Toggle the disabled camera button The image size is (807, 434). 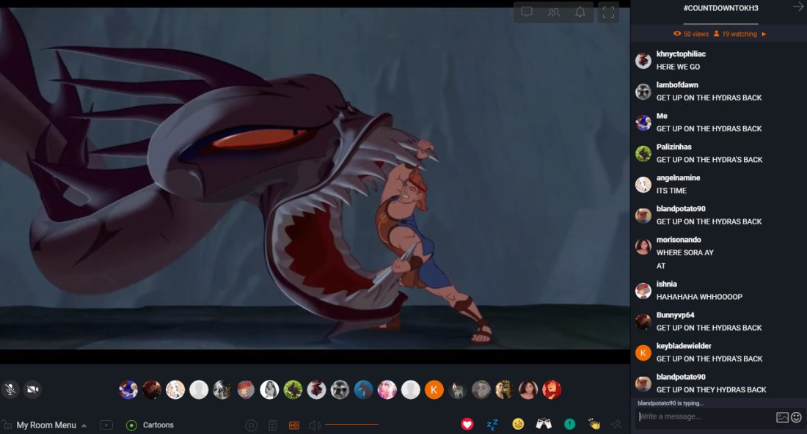pos(32,389)
